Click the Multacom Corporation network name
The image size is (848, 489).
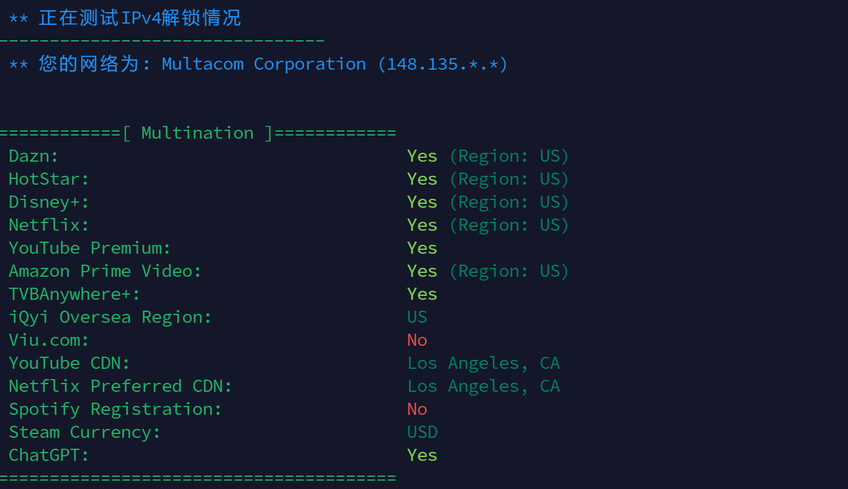click(264, 64)
